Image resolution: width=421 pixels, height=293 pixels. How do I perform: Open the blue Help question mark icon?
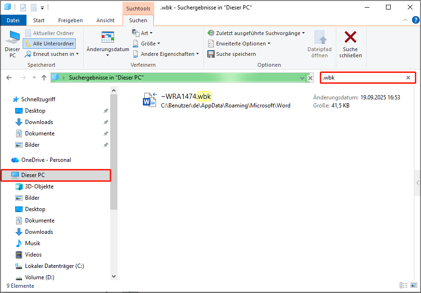[416, 20]
